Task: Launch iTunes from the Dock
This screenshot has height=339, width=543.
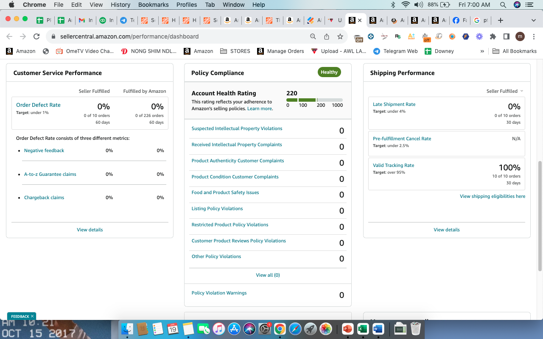Action: [218, 328]
